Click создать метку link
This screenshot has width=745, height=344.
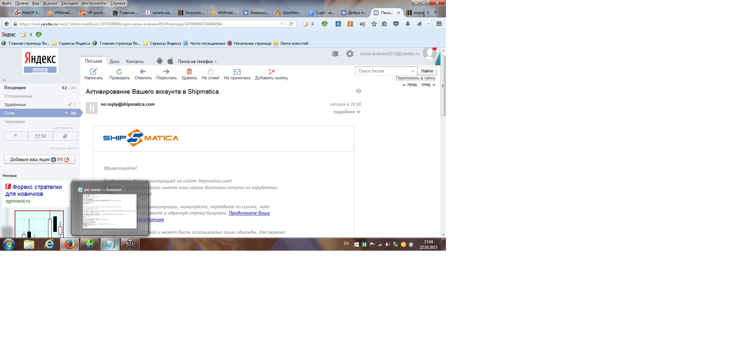point(64,148)
